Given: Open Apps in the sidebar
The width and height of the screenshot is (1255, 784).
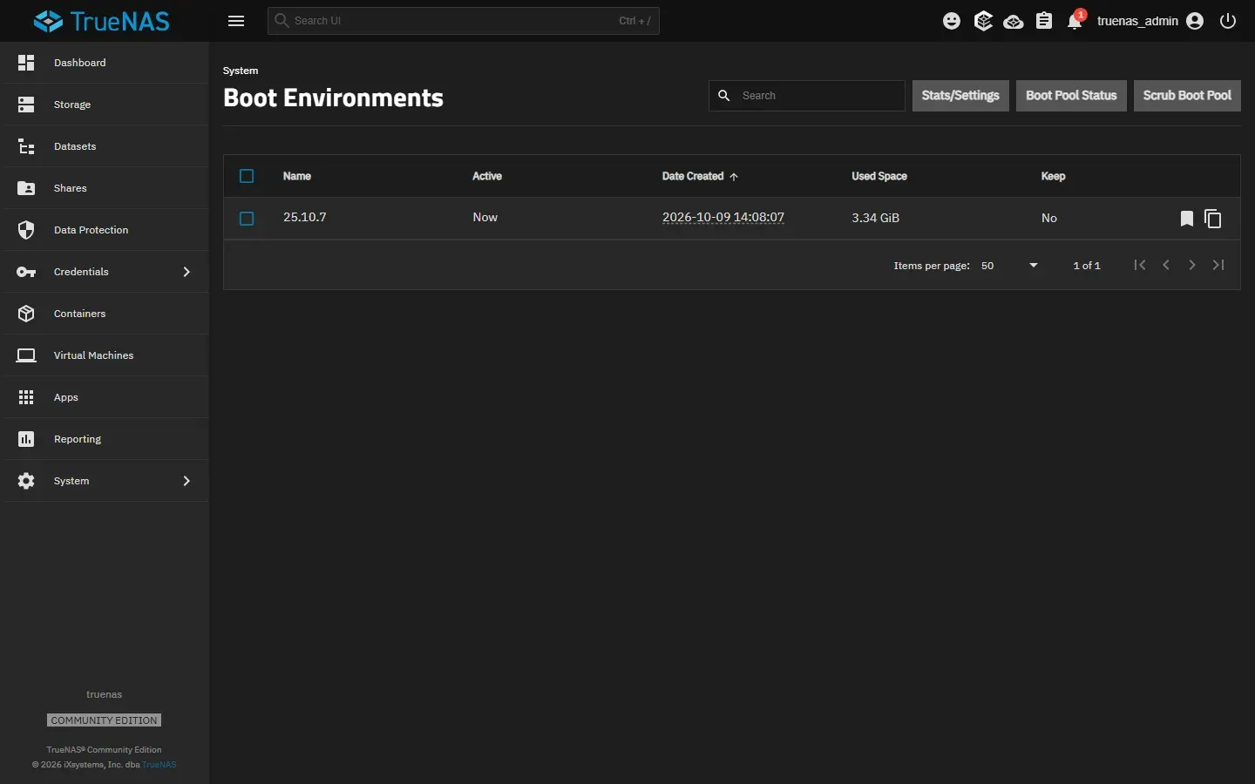Looking at the screenshot, I should 105,397.
